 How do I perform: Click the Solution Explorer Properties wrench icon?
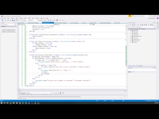[x=150, y=25]
